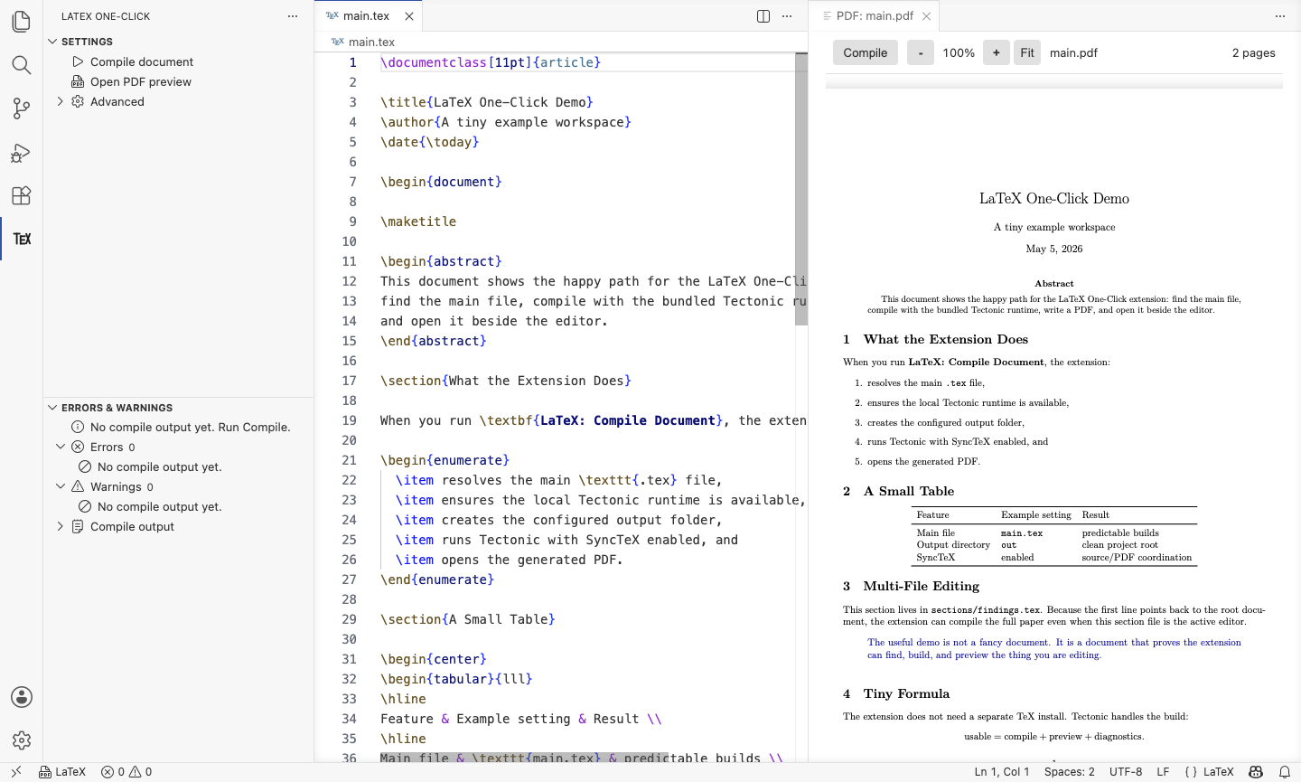
Task: Click the Errors circle-x icon
Action: pyautogui.click(x=78, y=447)
